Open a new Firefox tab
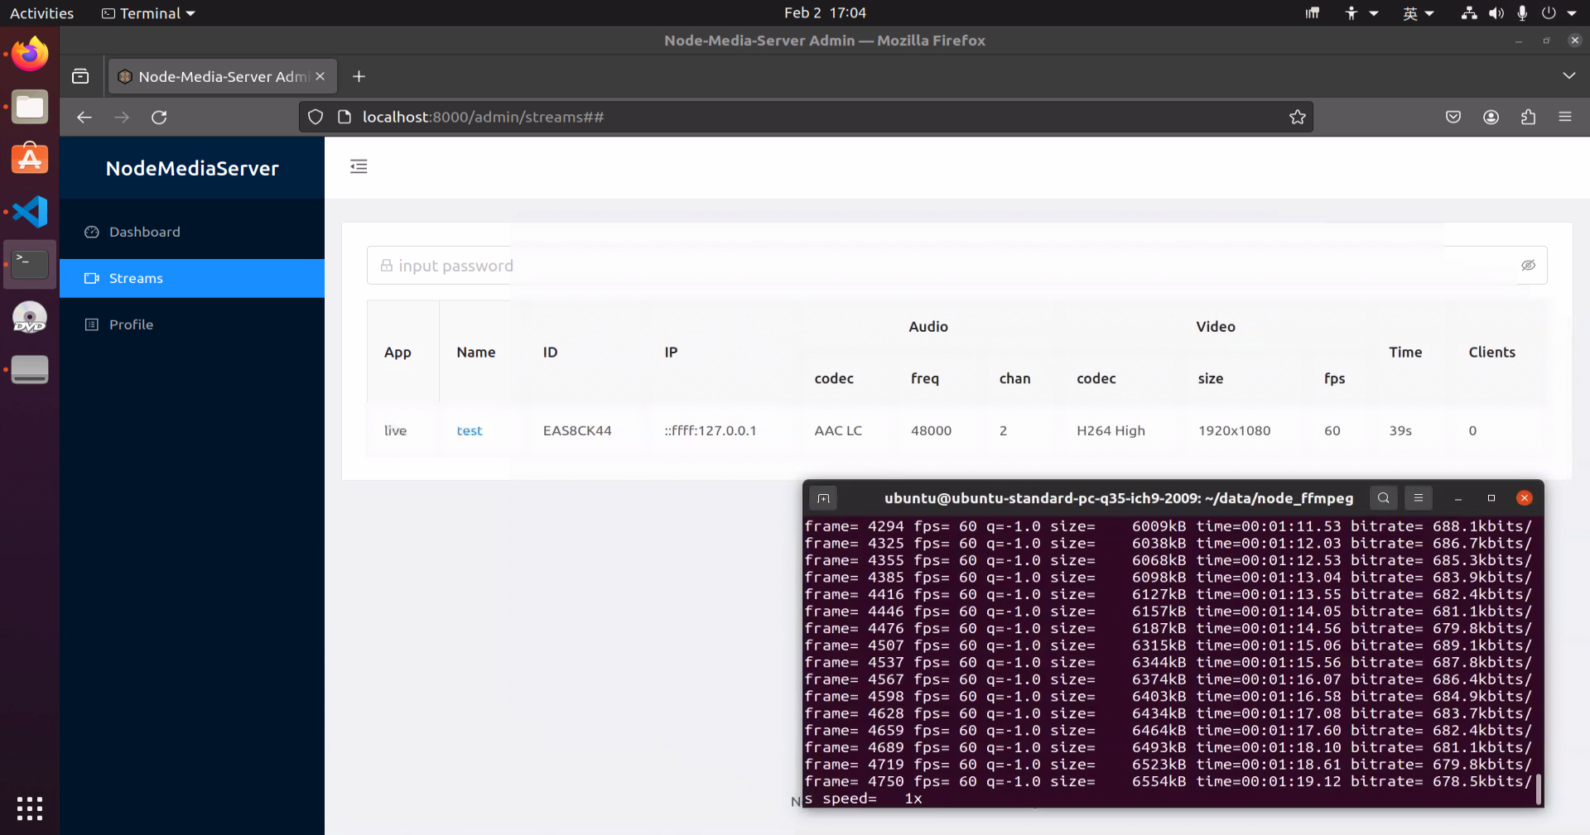The width and height of the screenshot is (1590, 835). coord(359,76)
